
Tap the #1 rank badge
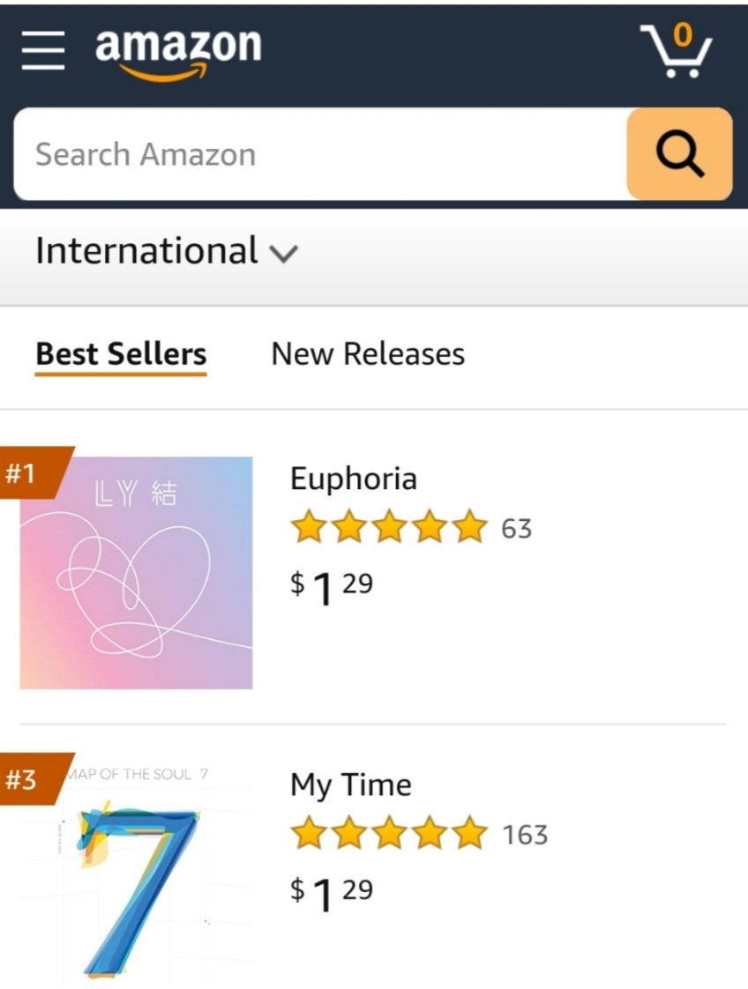pyautogui.click(x=26, y=474)
